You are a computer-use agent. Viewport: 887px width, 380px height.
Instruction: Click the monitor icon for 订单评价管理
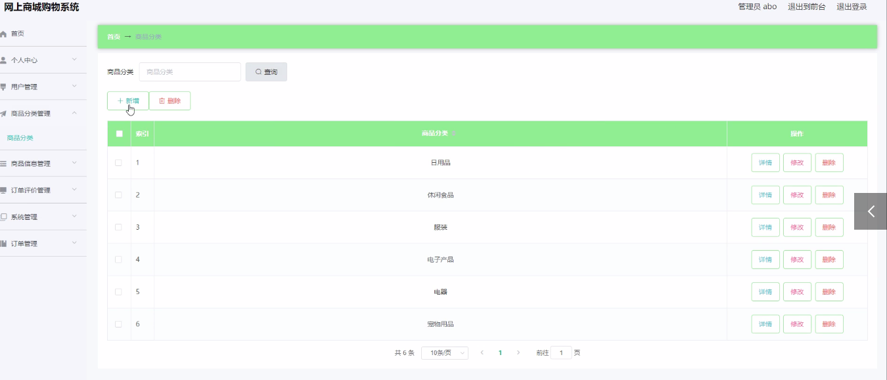[3, 190]
